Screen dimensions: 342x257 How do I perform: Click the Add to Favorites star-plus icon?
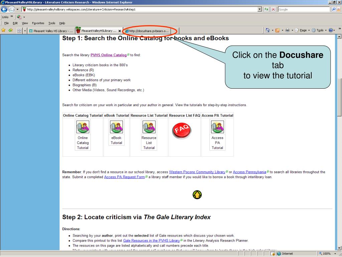(x=10, y=30)
